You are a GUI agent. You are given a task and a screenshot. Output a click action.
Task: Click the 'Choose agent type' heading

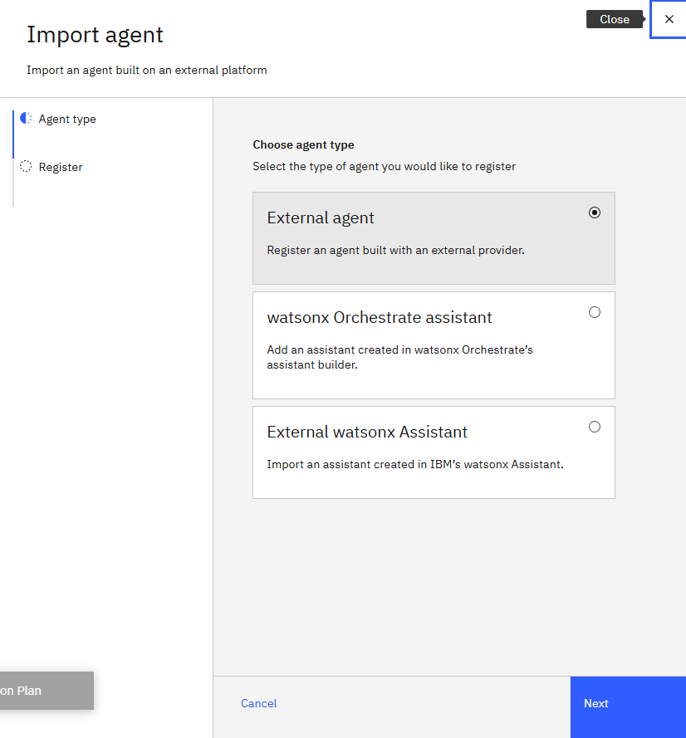coord(303,145)
